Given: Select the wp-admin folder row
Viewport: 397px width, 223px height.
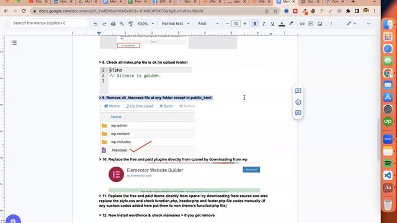Looking at the screenshot, I should pyautogui.click(x=148, y=125).
